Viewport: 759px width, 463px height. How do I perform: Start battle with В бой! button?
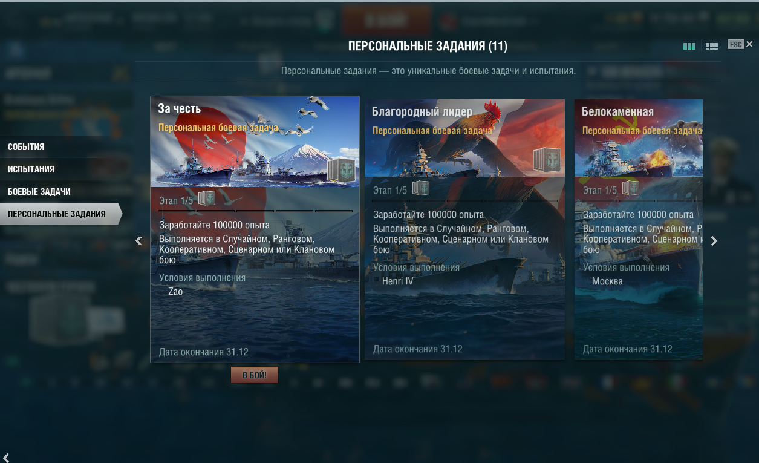[x=255, y=375]
